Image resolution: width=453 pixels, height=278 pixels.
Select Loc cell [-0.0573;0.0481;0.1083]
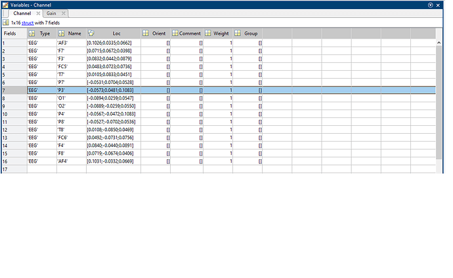coord(114,90)
